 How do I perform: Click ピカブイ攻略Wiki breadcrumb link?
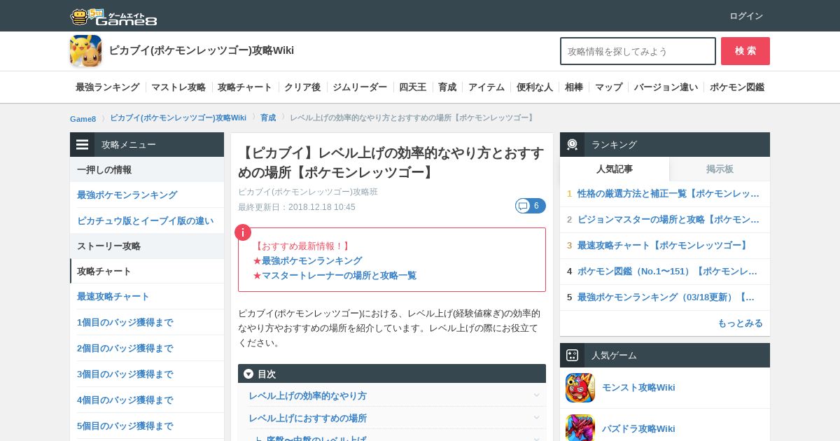pyautogui.click(x=178, y=118)
